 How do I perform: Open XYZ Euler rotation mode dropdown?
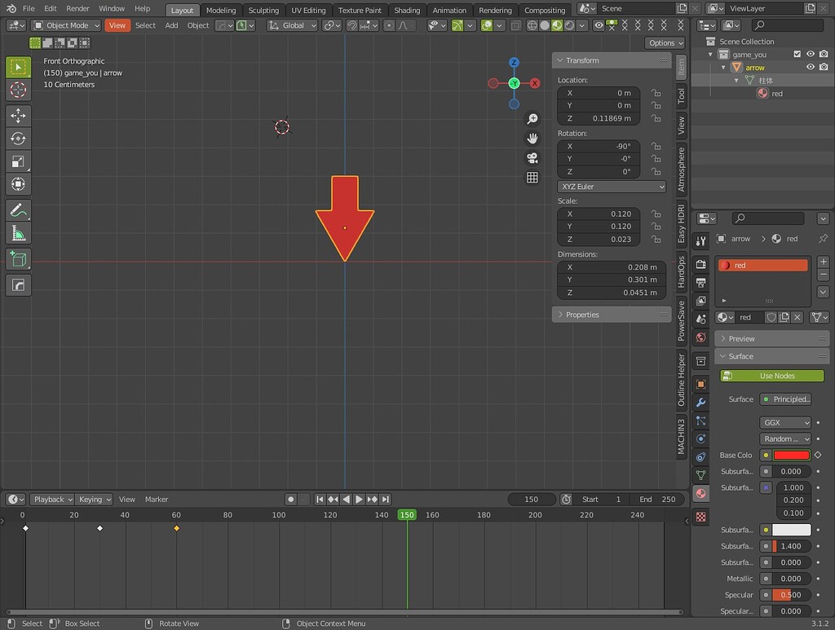[612, 187]
